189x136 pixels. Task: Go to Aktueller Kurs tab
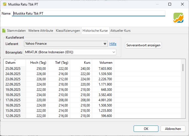pos(120,31)
